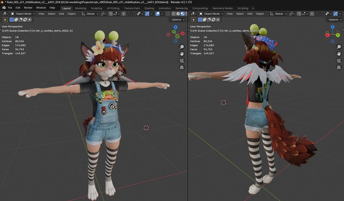Toggle overlays display in left viewport
The height and width of the screenshot is (201, 344).
tap(158, 14)
